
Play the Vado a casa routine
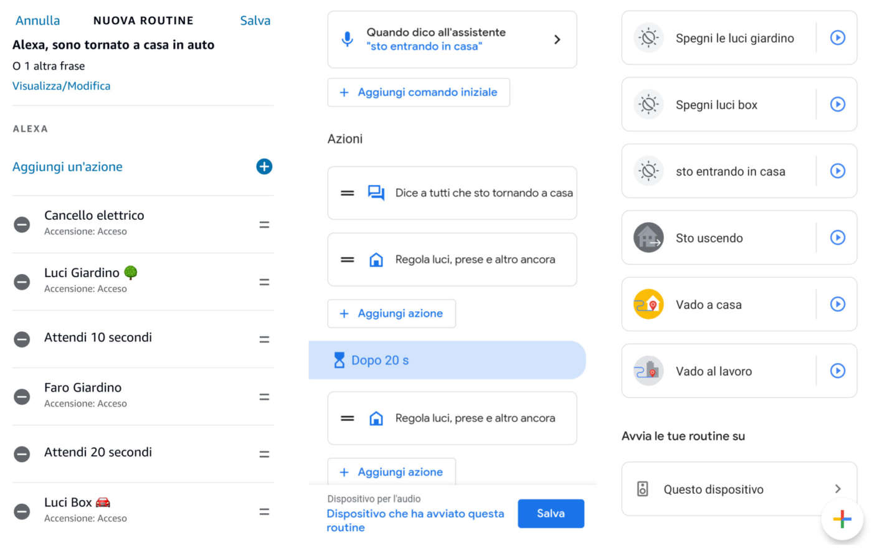(x=838, y=305)
